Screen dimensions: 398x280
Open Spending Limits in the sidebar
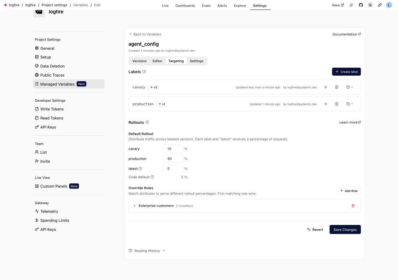(x=55, y=220)
